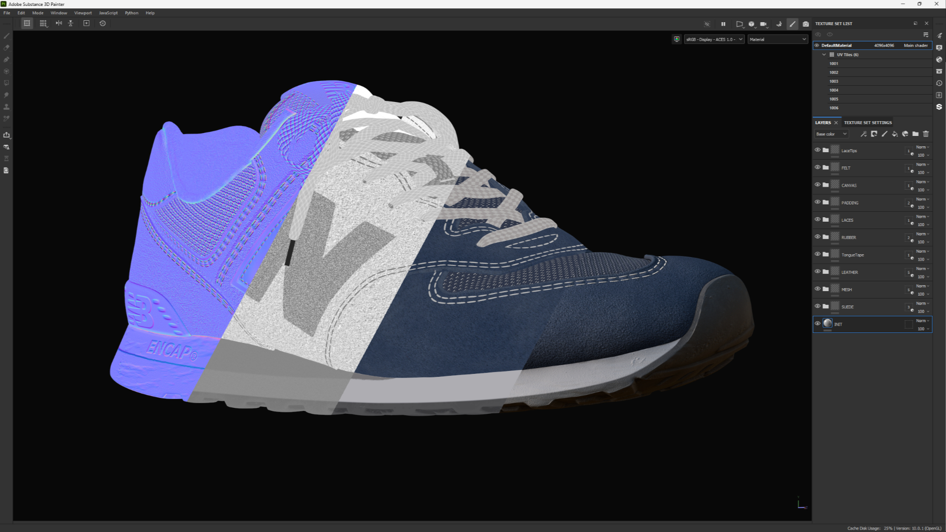Click the color management display icon

(x=677, y=39)
